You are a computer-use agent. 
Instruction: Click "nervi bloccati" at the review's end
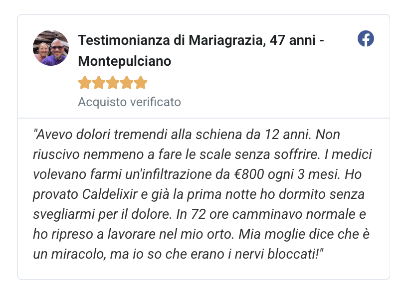281,254
